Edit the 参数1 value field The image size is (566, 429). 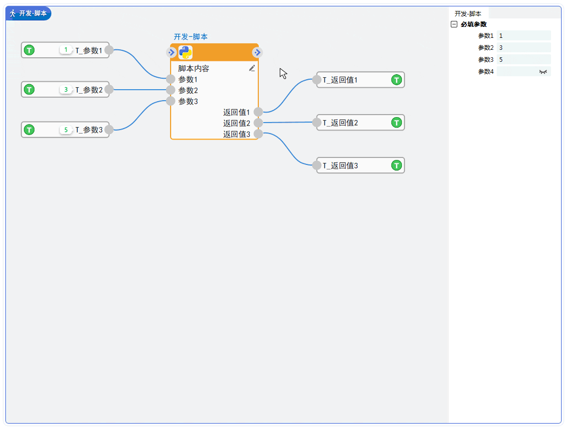click(x=524, y=36)
